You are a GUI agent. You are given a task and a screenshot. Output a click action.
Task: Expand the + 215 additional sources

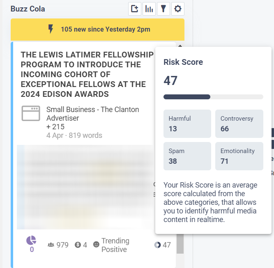55,127
